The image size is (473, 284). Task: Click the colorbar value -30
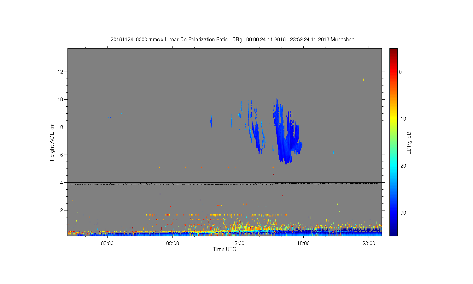(x=402, y=213)
